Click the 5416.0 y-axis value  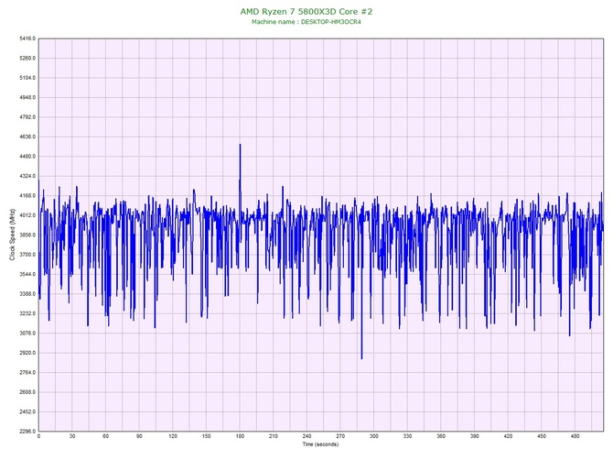27,38
